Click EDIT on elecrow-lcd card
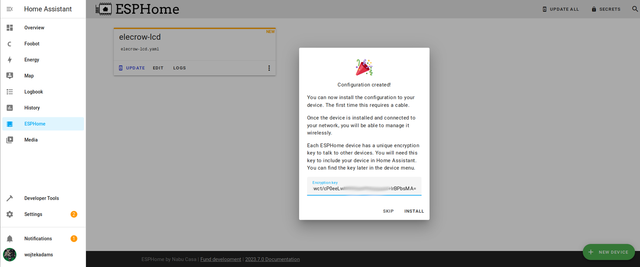 tap(158, 68)
